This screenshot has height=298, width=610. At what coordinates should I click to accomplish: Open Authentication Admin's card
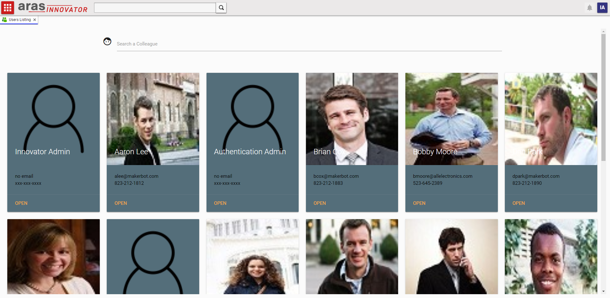click(220, 203)
